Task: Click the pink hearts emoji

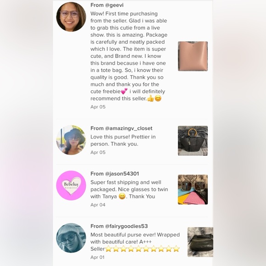Action: (124, 91)
